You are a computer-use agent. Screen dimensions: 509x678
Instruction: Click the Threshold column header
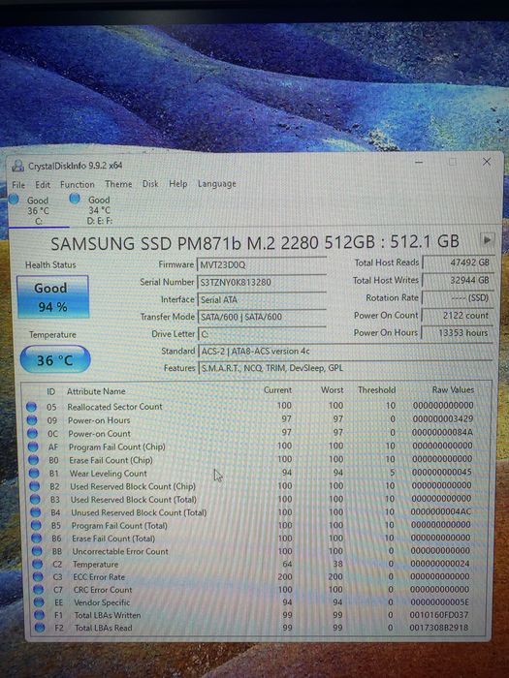click(376, 390)
